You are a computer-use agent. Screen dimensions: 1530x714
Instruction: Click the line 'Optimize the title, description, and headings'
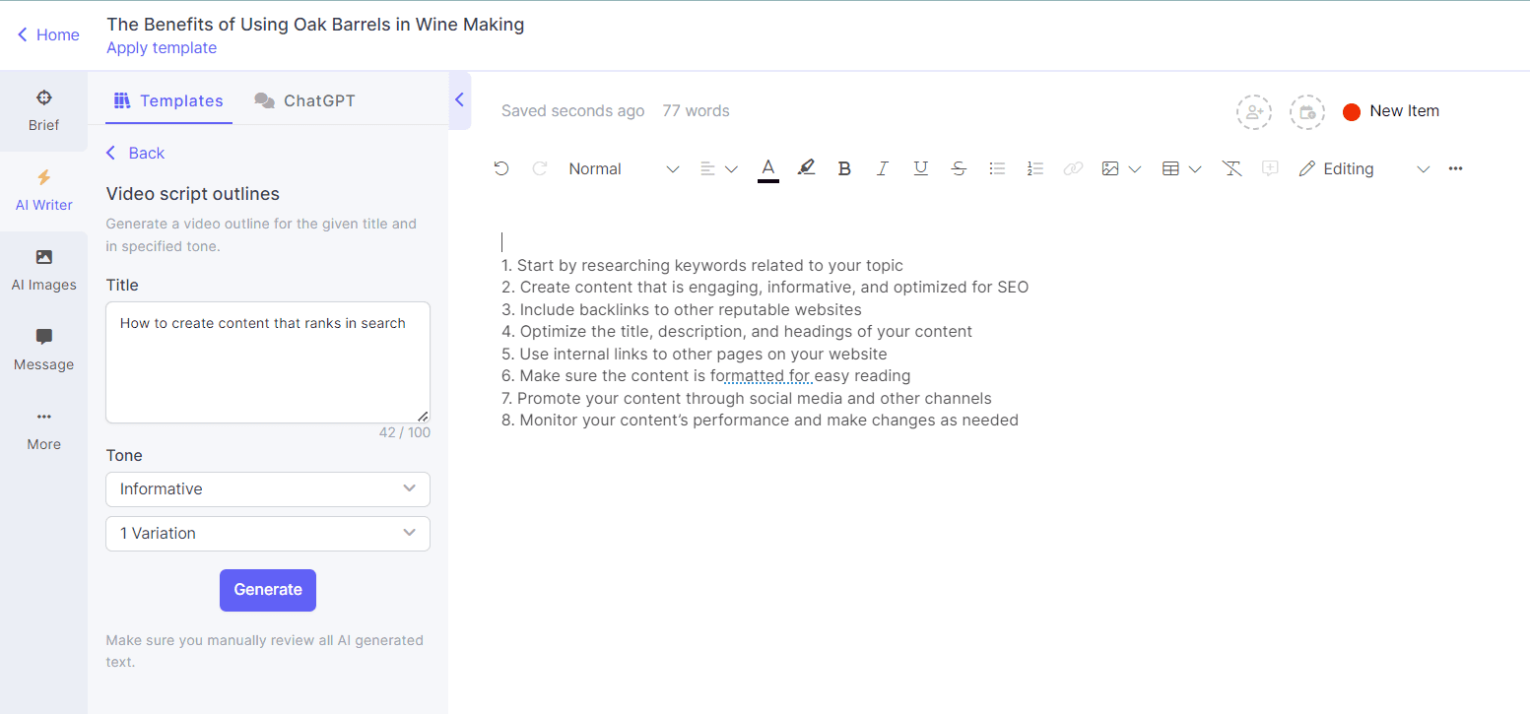coord(737,331)
